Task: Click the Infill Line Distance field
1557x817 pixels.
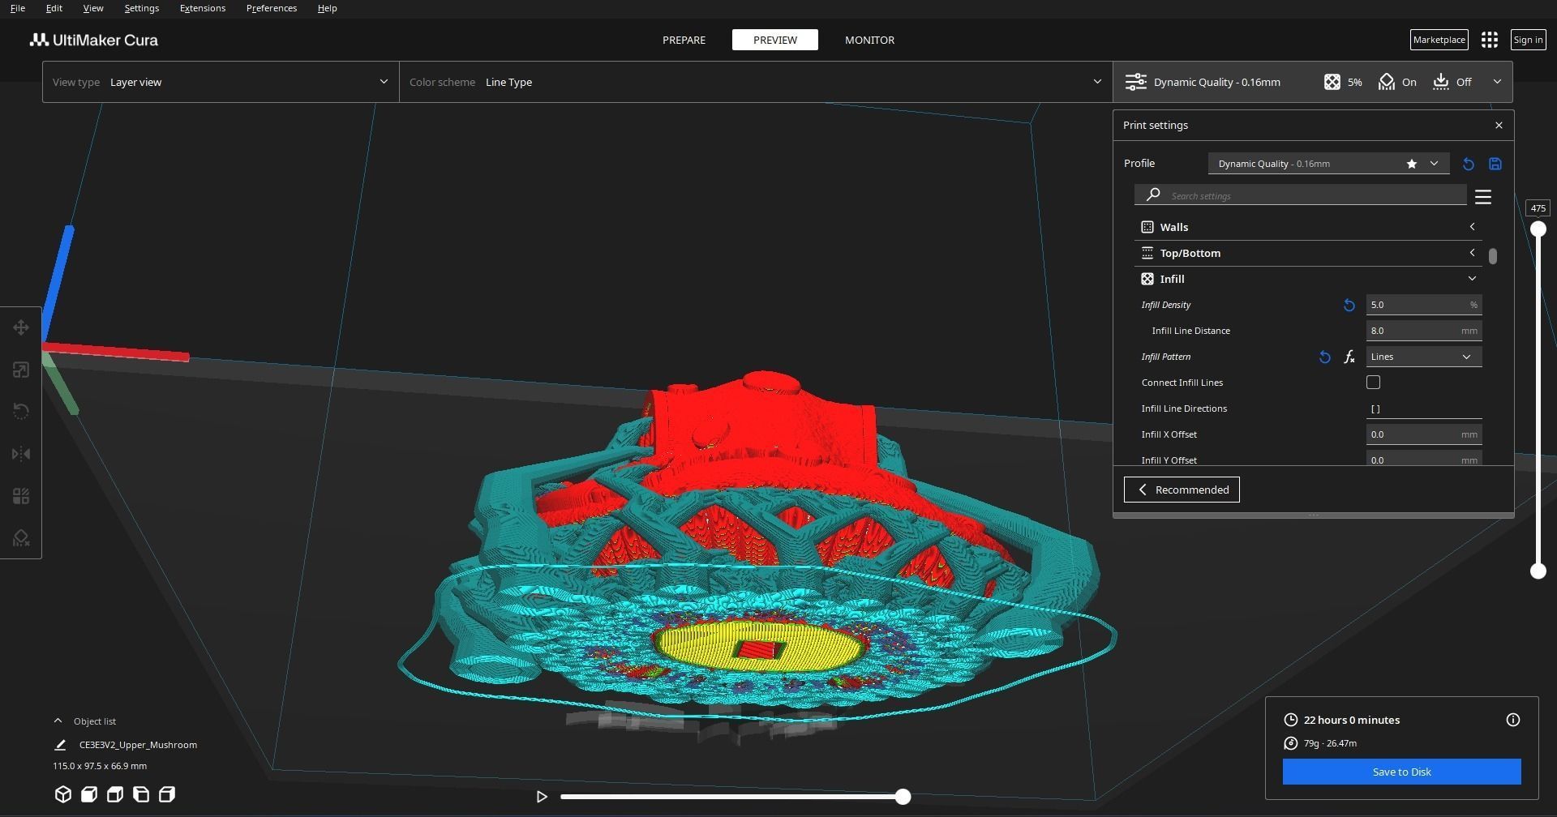Action: tap(1424, 331)
